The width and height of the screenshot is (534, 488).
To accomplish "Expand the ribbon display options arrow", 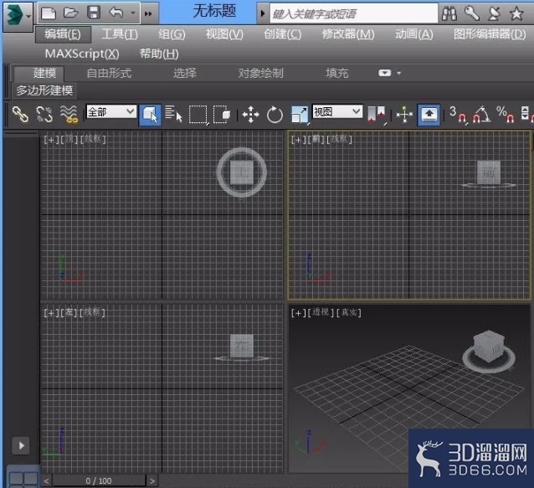I will pos(398,73).
